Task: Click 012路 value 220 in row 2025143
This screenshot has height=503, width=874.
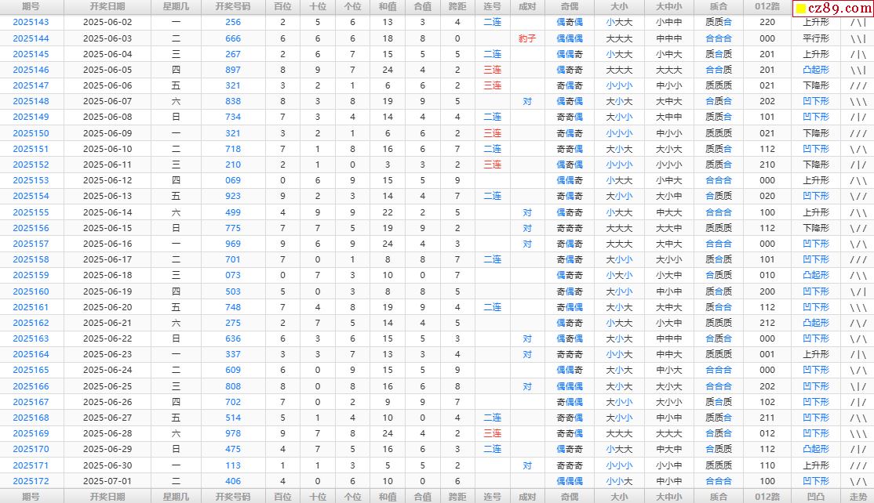Action: [x=767, y=22]
